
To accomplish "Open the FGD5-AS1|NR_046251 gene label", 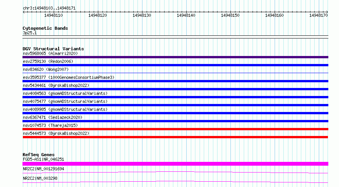I will [x=43, y=159].
